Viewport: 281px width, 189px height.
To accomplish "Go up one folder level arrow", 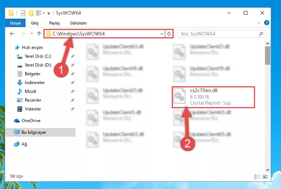I will tap(39, 34).
